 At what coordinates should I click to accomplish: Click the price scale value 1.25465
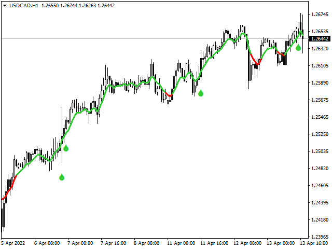[x=320, y=117]
